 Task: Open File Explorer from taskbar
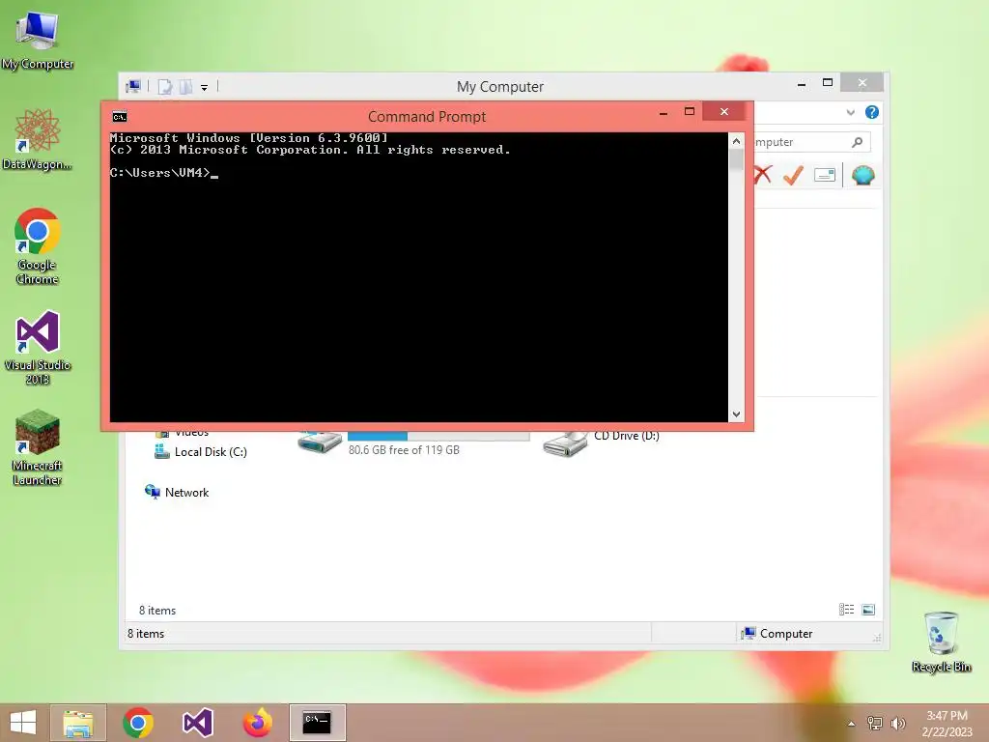point(78,723)
